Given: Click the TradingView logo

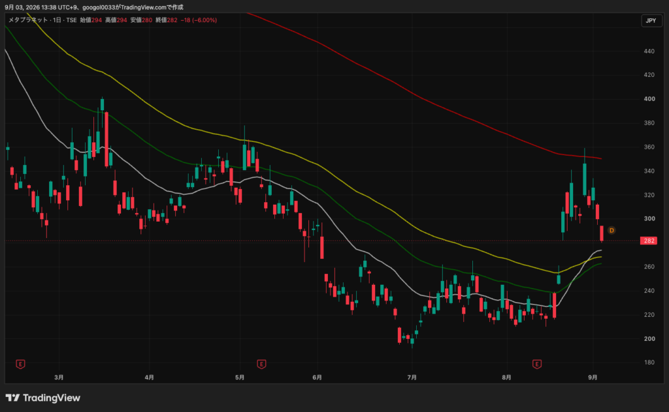Looking at the screenshot, I should (43, 398).
